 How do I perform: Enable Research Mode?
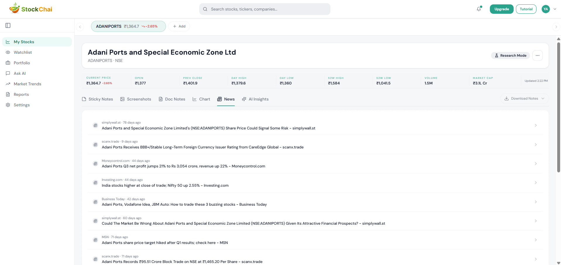[x=510, y=56]
